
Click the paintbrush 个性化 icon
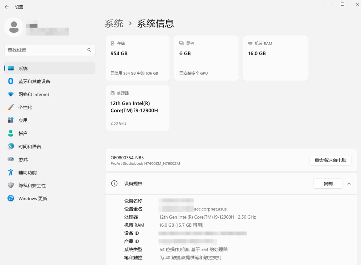click(x=11, y=107)
